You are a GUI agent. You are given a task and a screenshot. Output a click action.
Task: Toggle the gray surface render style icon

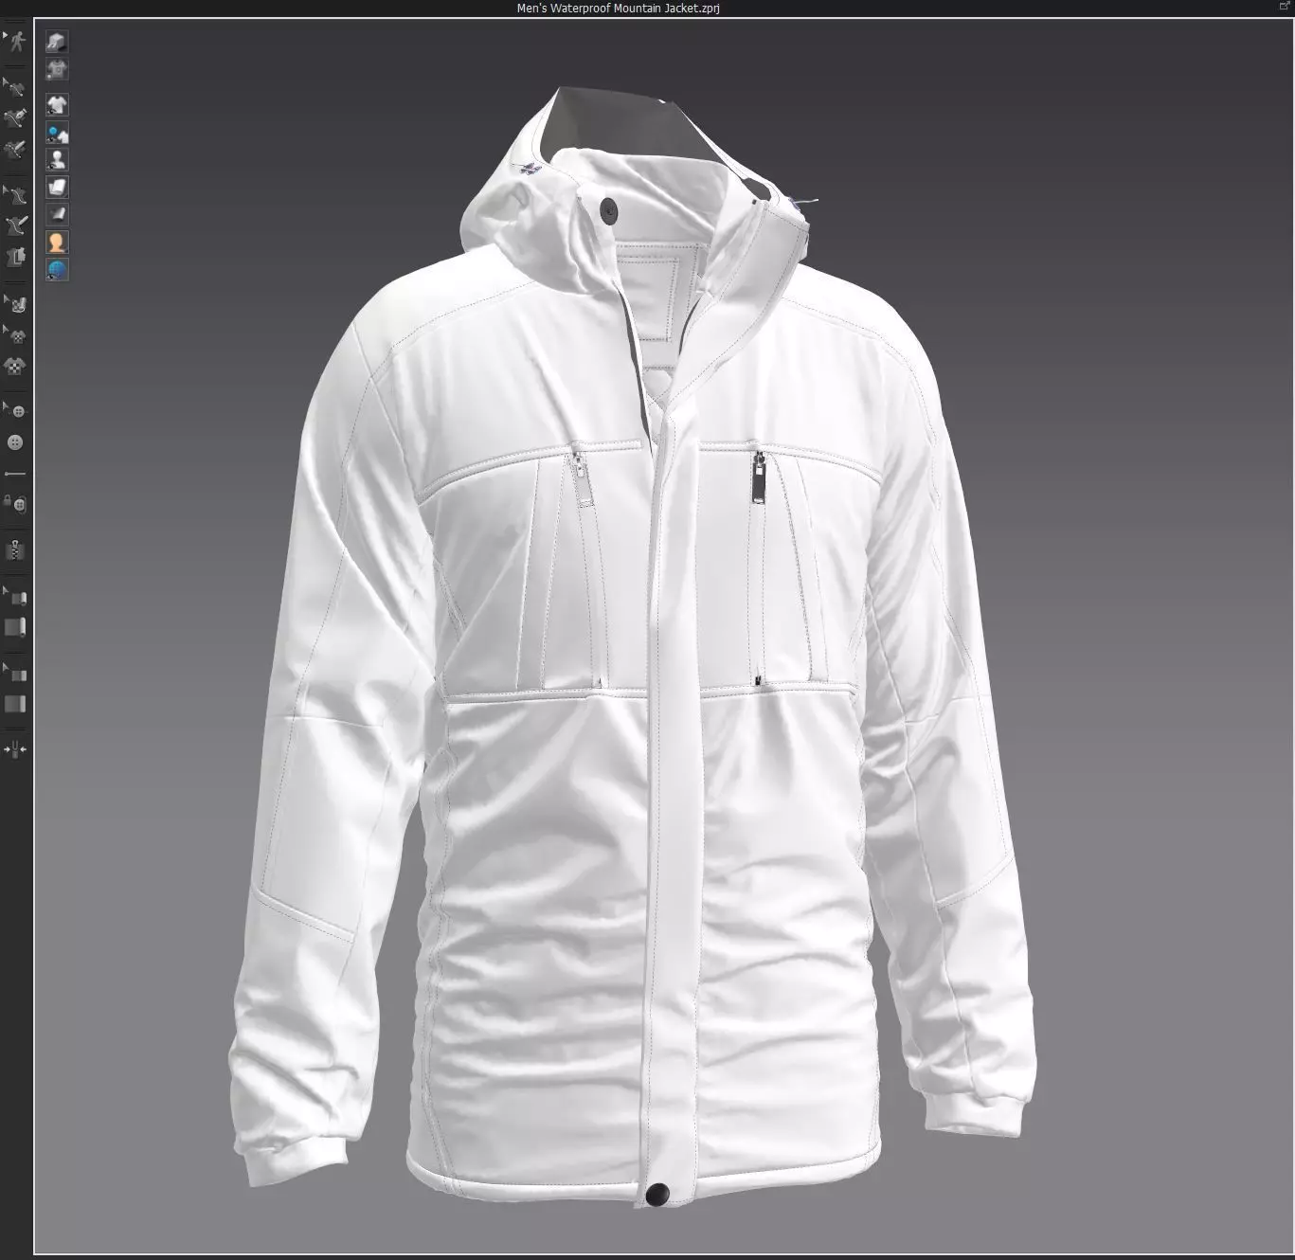click(x=57, y=214)
